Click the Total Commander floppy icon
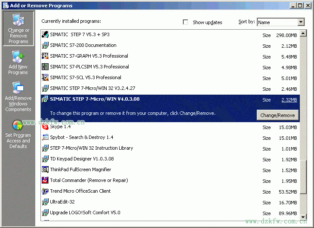The height and width of the screenshot is (228, 314). pyautogui.click(x=45, y=180)
